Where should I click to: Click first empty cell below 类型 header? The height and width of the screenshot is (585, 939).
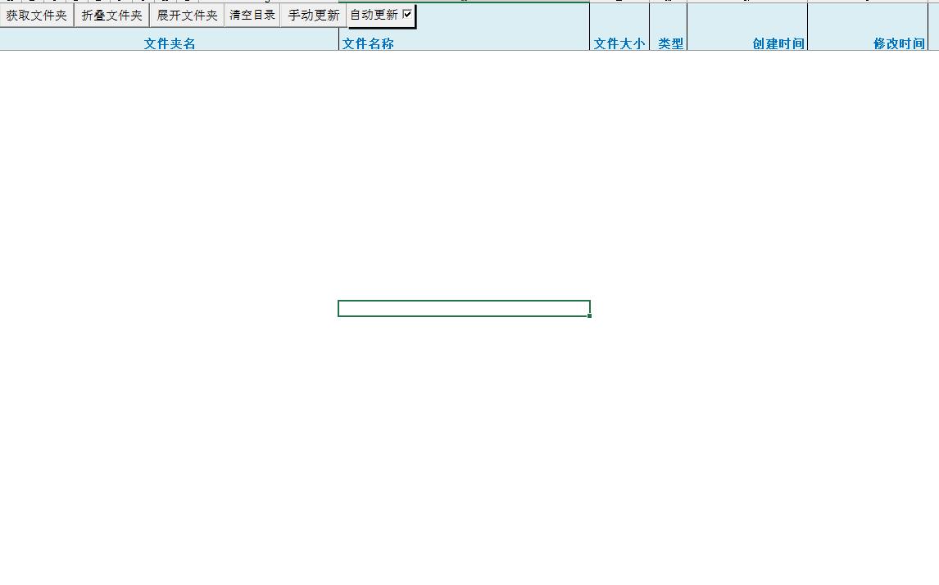click(x=669, y=58)
